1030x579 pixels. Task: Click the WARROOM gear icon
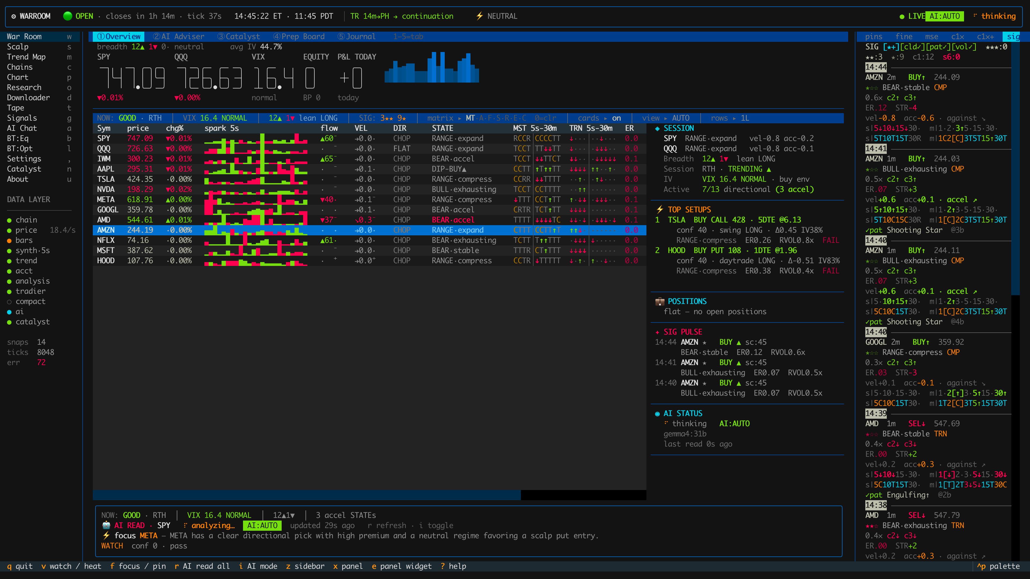pyautogui.click(x=14, y=16)
